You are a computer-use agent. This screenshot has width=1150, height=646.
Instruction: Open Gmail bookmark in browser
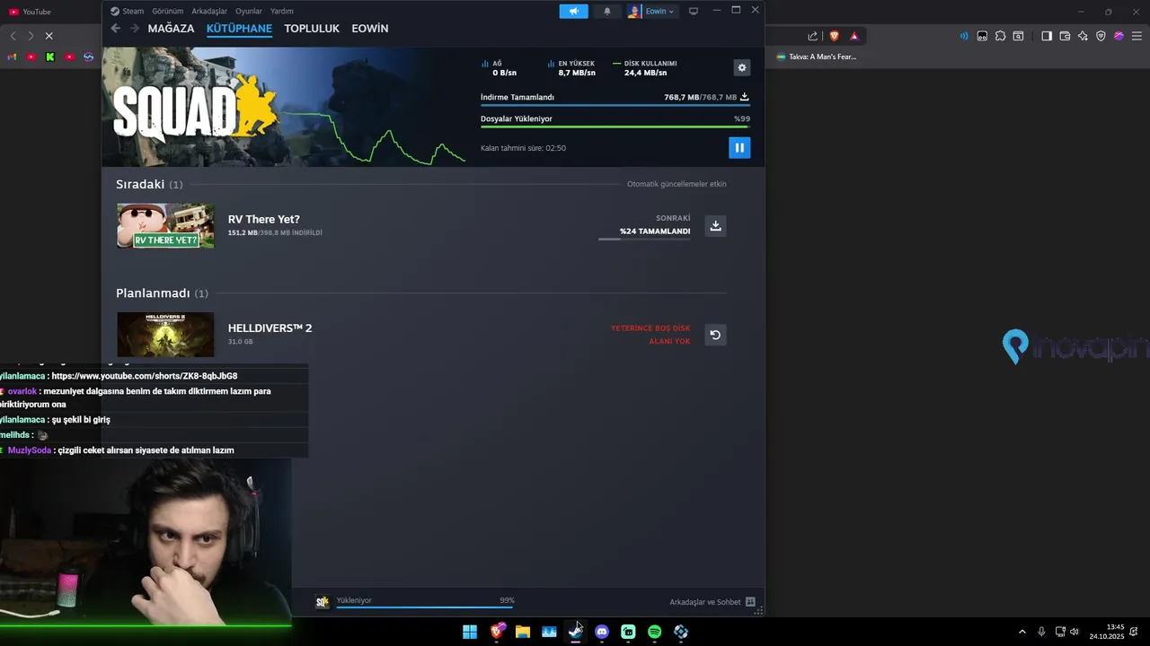pos(12,57)
